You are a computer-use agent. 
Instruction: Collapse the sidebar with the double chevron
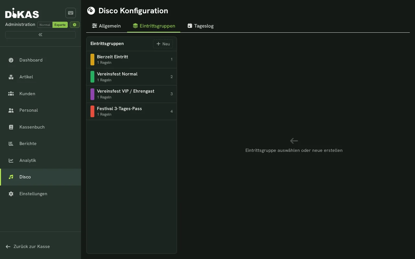[x=41, y=35]
